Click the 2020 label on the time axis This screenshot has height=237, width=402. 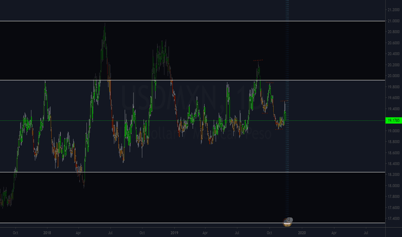click(302, 232)
